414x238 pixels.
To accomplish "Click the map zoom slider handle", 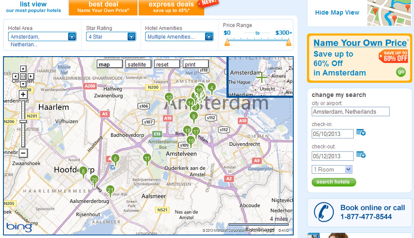I will (23, 121).
